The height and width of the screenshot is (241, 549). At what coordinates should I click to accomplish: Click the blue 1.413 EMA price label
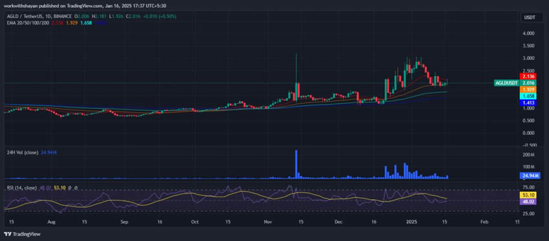528,103
